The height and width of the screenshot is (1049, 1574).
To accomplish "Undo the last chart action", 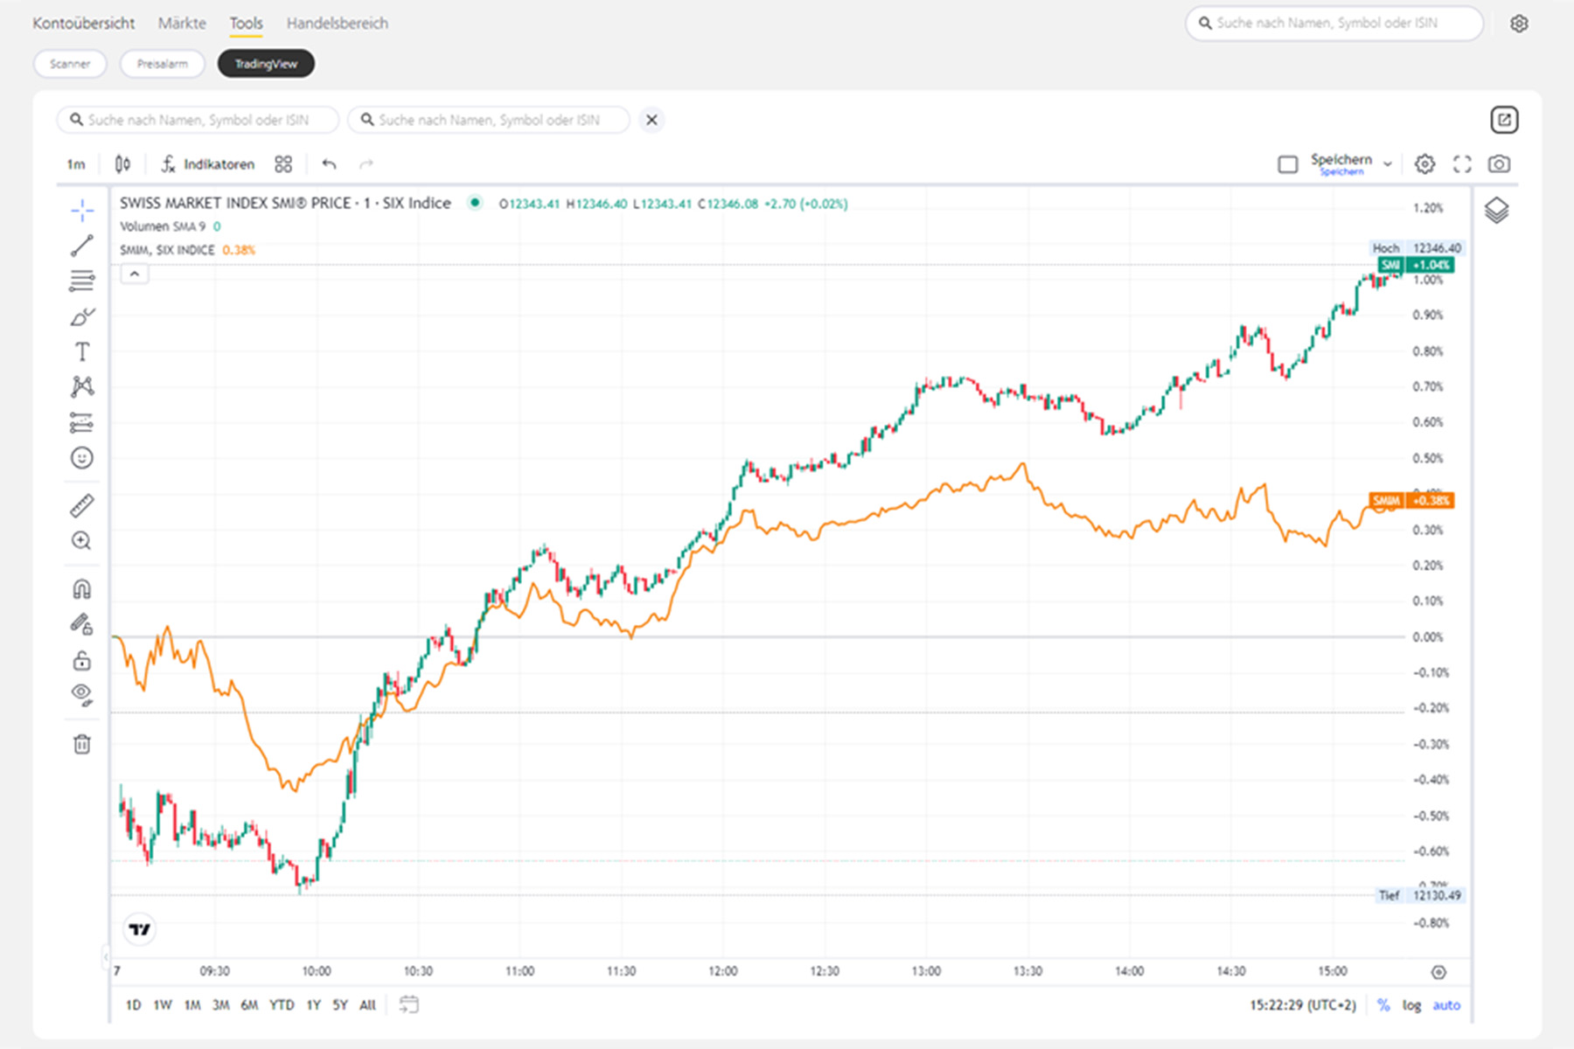I will [x=329, y=163].
